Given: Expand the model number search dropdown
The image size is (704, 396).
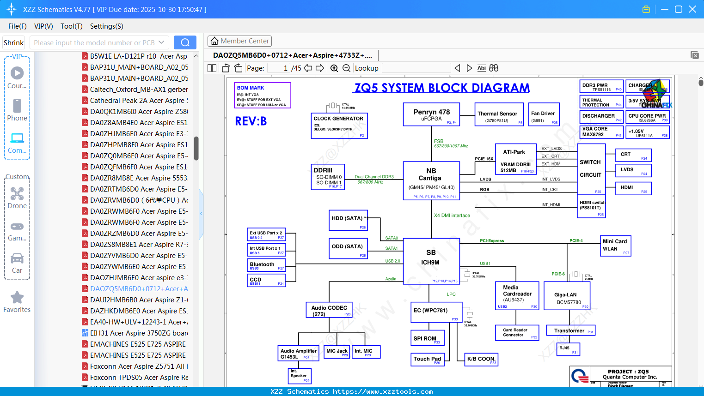Looking at the screenshot, I should tap(161, 42).
